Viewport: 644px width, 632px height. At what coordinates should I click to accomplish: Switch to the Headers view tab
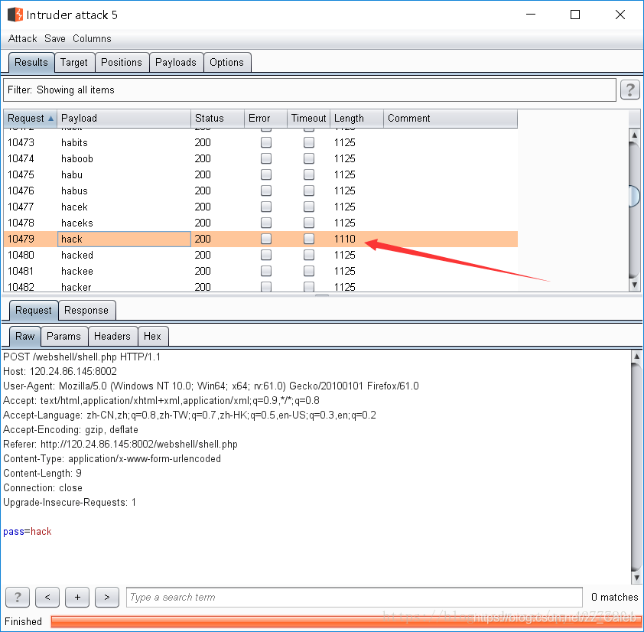pos(112,336)
